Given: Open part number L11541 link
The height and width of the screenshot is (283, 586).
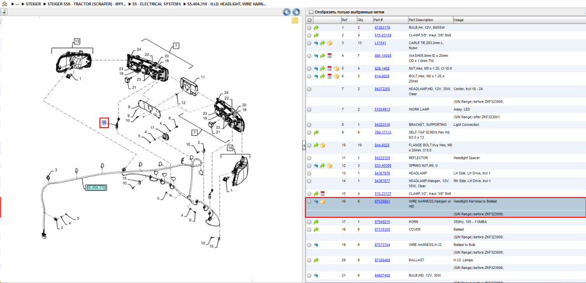Looking at the screenshot, I should point(380,43).
